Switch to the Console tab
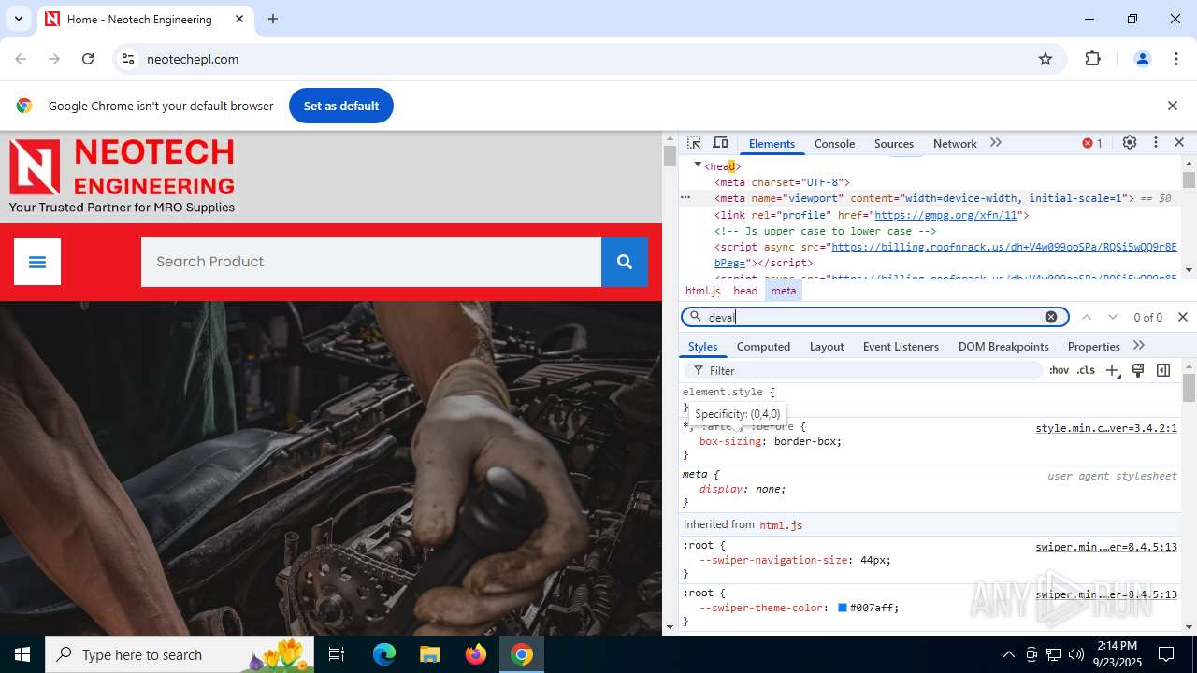This screenshot has height=673, width=1197. coord(834,143)
